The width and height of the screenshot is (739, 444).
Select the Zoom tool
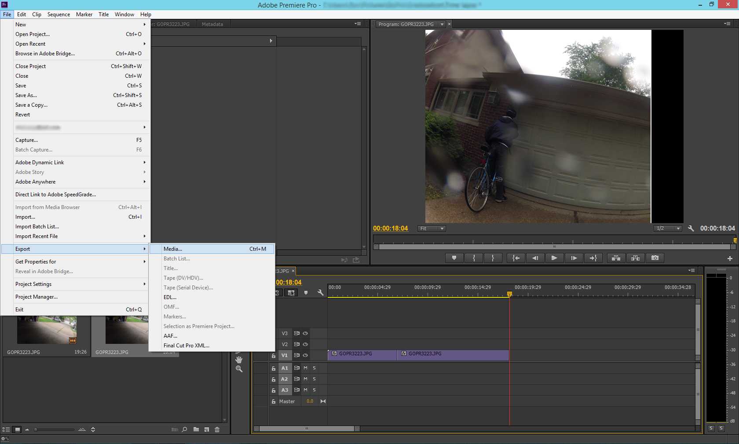(x=239, y=369)
